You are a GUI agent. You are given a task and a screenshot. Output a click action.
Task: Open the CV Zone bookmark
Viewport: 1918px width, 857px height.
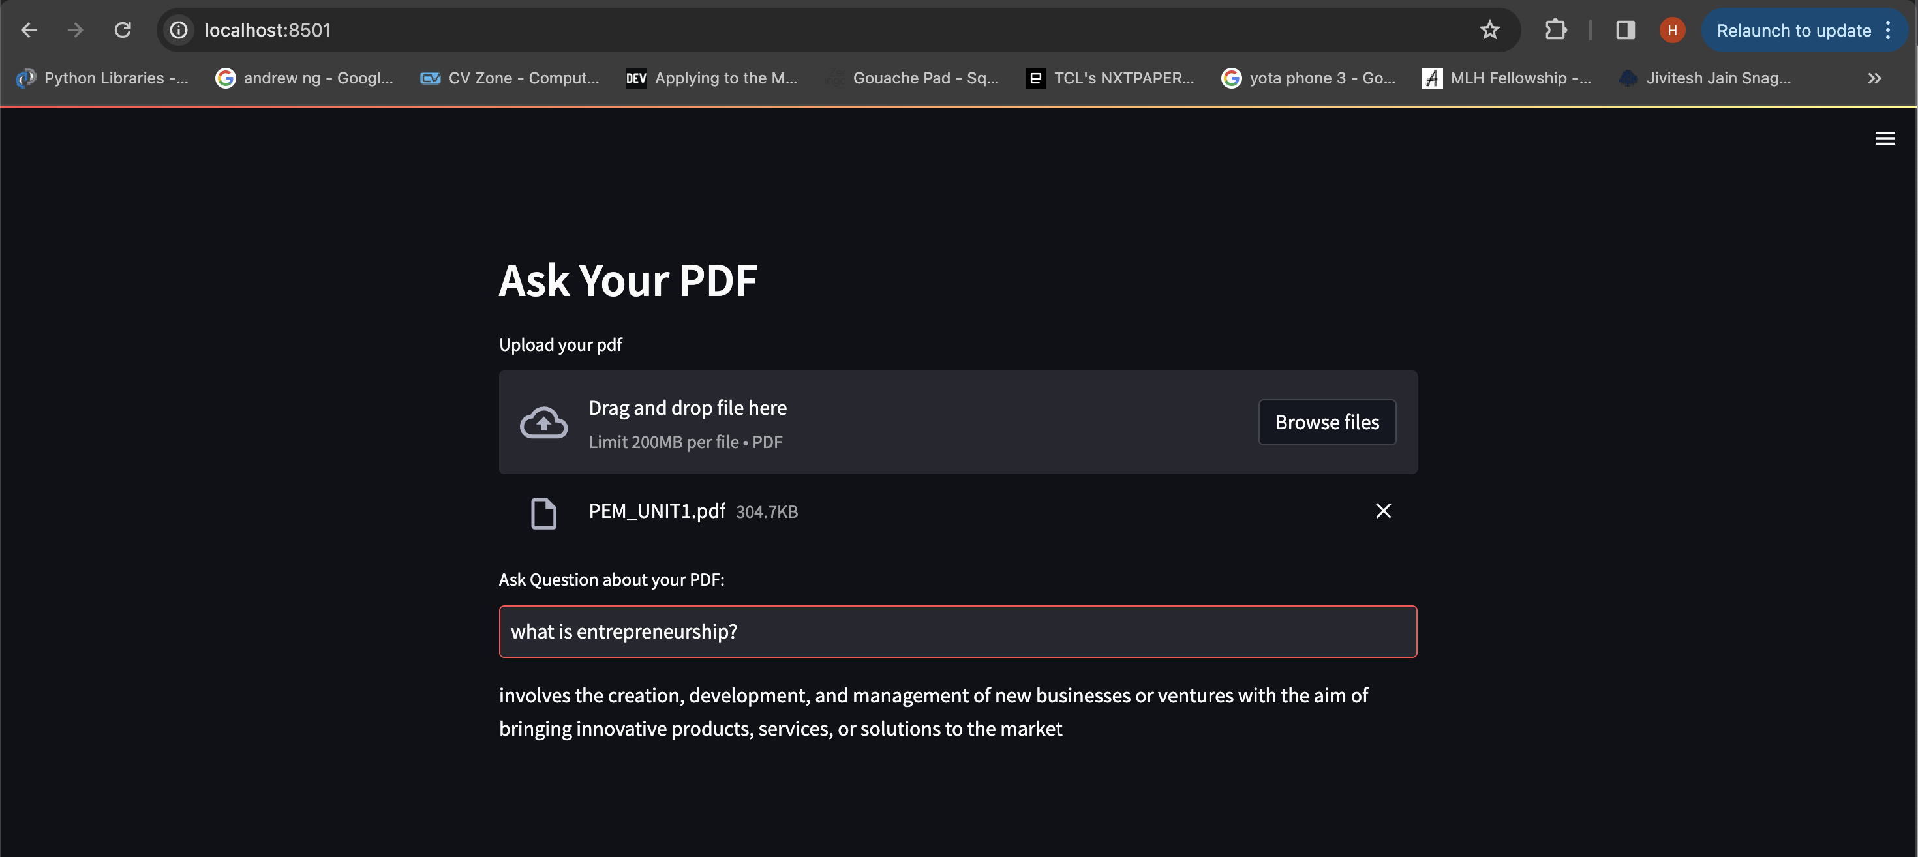point(510,78)
